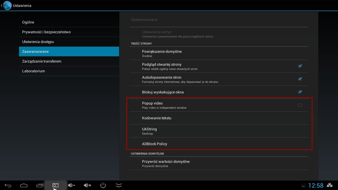Click Ustawienia title to go back
The height and width of the screenshot is (190, 338).
pyautogui.click(x=22, y=6)
